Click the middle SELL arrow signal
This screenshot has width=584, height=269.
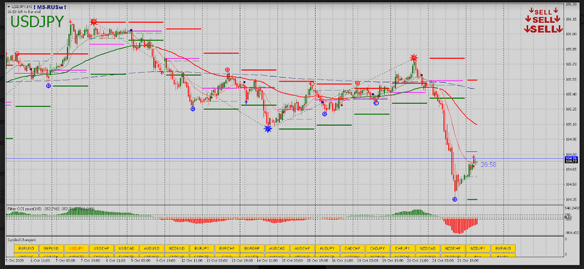(543, 20)
